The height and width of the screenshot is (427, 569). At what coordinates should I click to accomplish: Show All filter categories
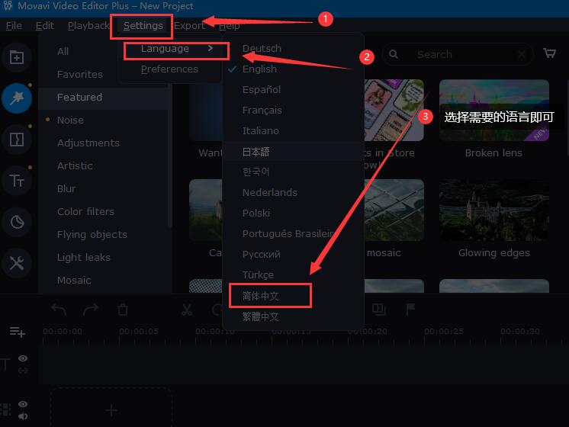pyautogui.click(x=63, y=52)
